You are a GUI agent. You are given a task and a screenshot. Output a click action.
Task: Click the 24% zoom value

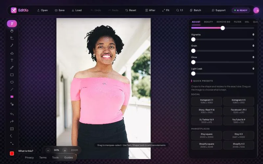(x=56, y=150)
